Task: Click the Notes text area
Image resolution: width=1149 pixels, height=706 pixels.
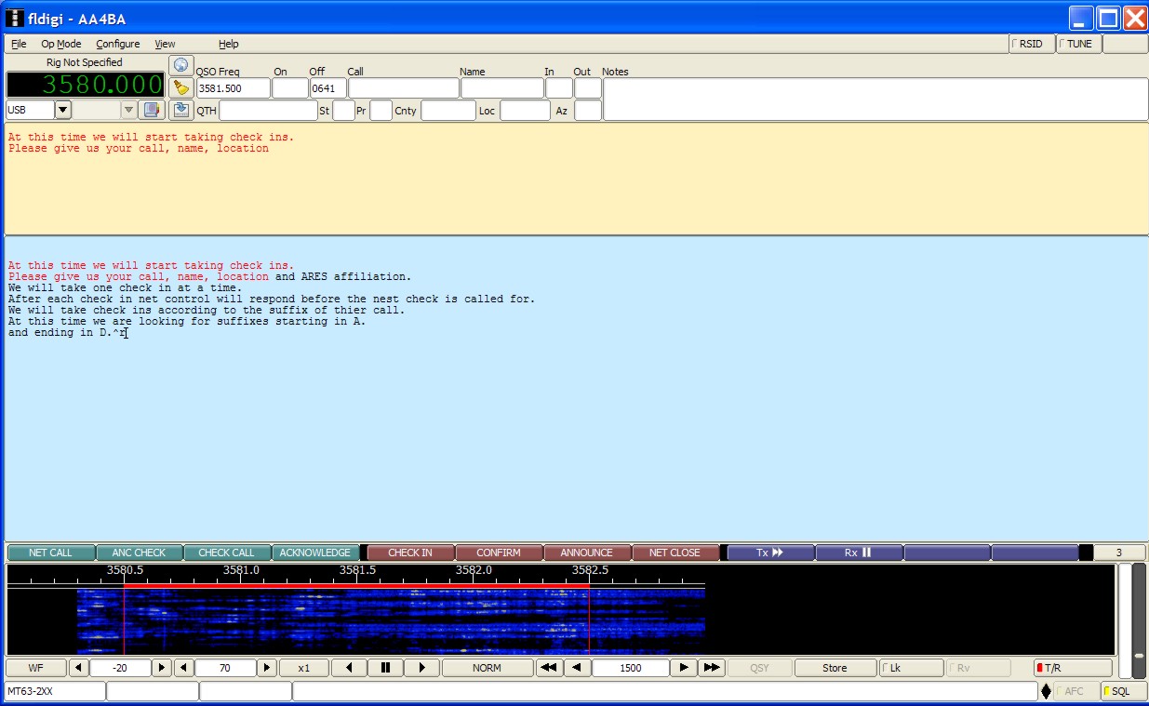Action: tap(875, 100)
